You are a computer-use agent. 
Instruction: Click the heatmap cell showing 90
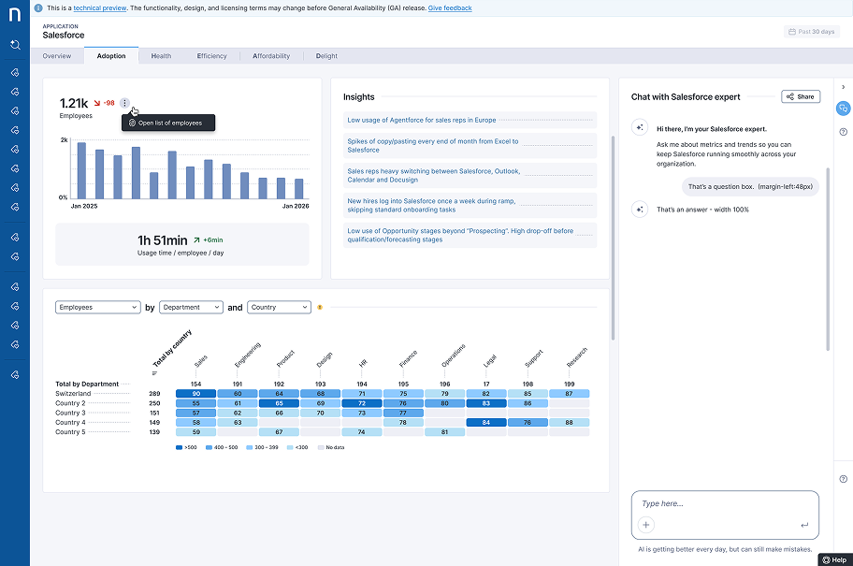click(195, 394)
